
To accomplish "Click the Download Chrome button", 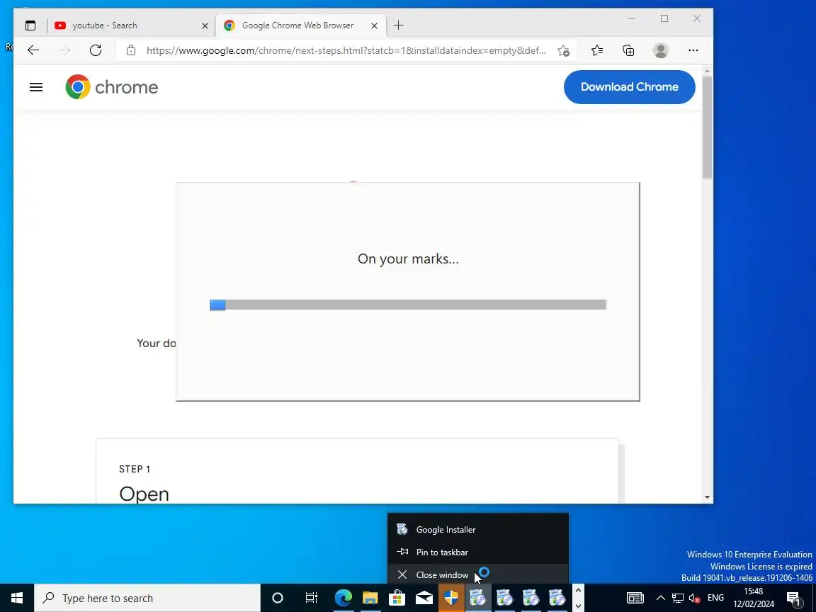I will tap(630, 87).
